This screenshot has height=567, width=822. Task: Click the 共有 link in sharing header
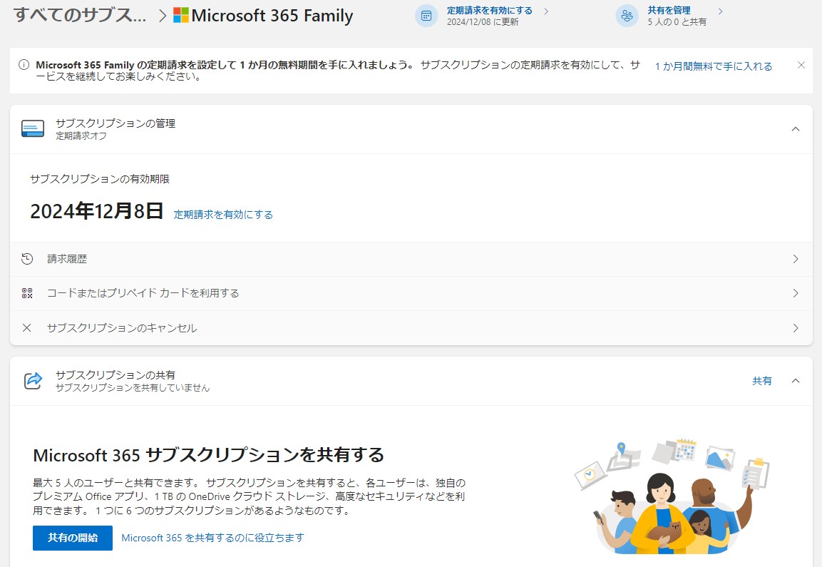pyautogui.click(x=761, y=381)
